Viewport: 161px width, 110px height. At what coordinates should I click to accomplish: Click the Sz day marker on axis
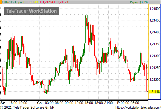tap(2, 103)
